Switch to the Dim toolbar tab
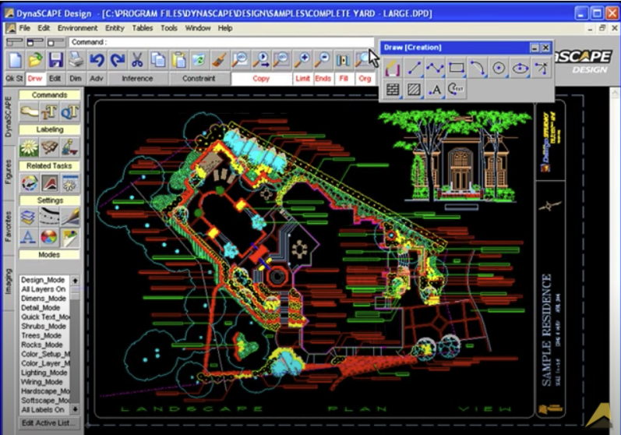The height and width of the screenshot is (435, 621). point(76,79)
